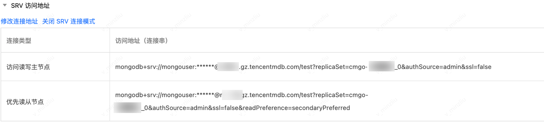Click blurred replica set ID in 访问读写主节点 row
The width and height of the screenshot is (544, 124).
(x=381, y=66)
